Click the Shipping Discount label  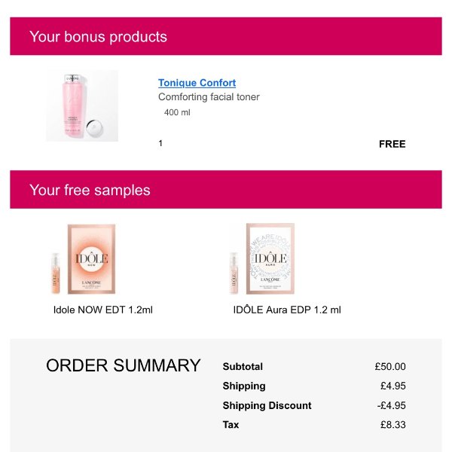(267, 405)
